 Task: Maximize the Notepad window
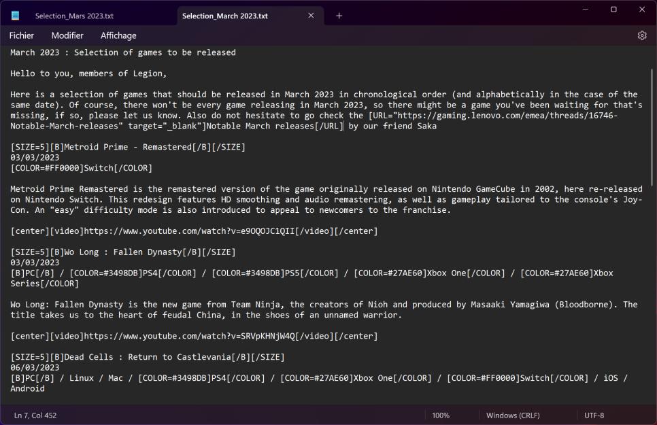pyautogui.click(x=613, y=10)
